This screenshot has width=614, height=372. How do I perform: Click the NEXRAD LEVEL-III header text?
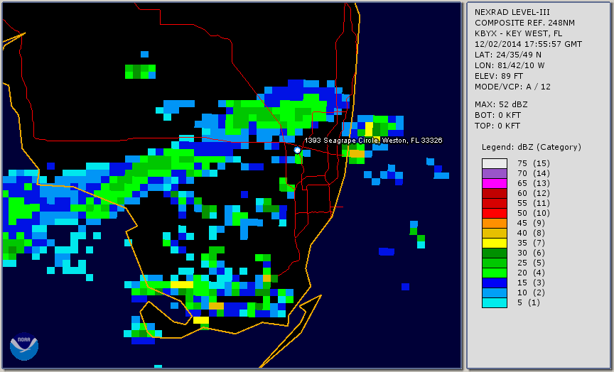coord(512,13)
